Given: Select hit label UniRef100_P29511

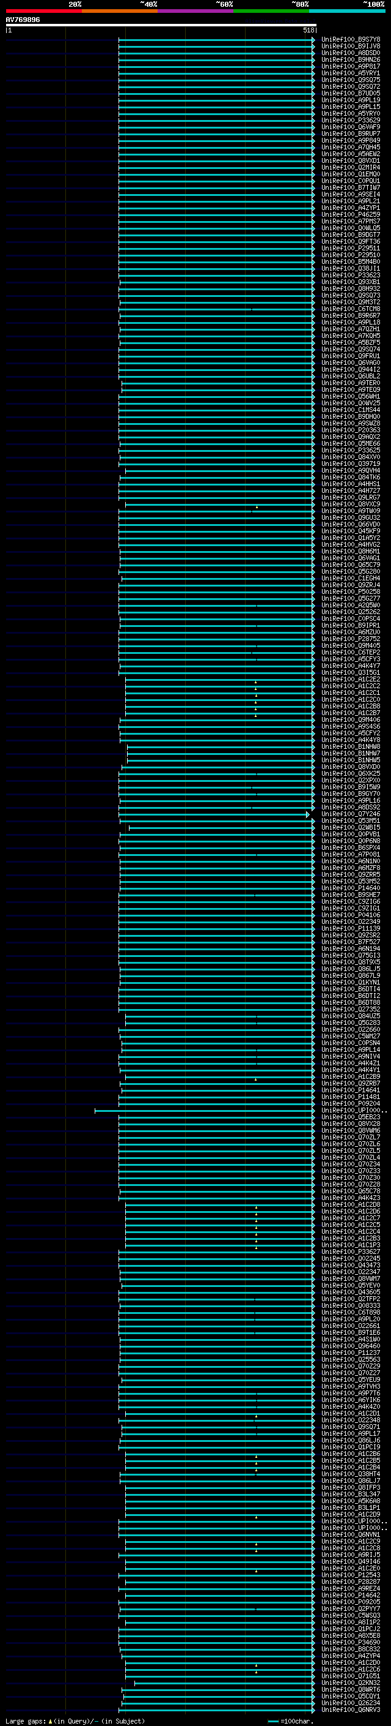Looking at the screenshot, I should [x=350, y=248].
